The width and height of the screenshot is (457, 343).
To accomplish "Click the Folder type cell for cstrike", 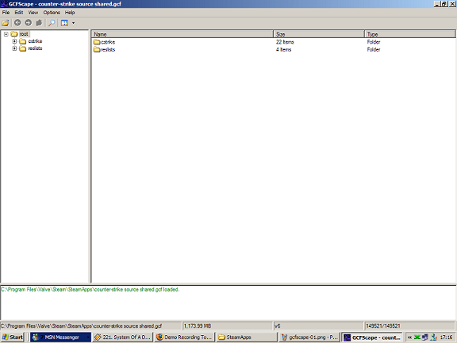I will click(374, 42).
